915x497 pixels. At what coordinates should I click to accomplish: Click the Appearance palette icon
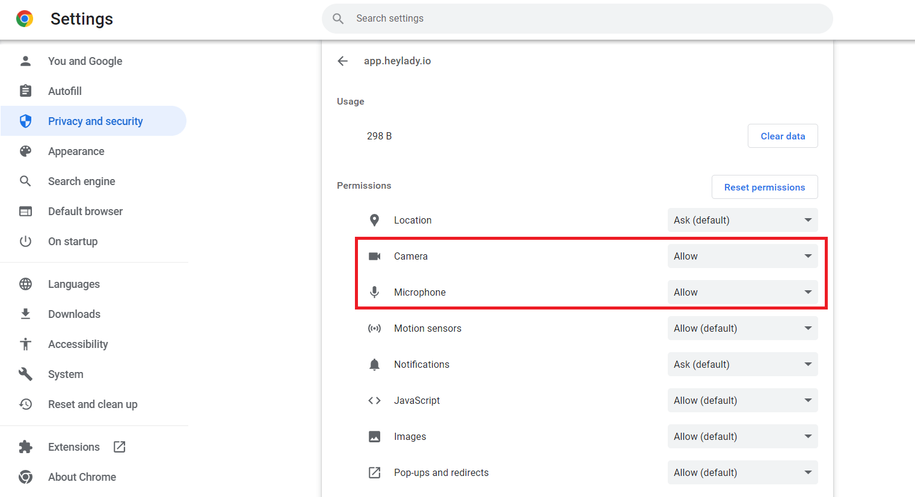click(25, 151)
